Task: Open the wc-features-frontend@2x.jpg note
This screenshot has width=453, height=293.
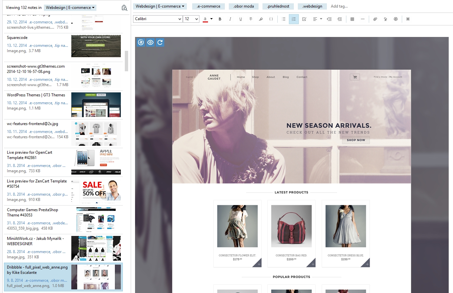Action: click(63, 133)
